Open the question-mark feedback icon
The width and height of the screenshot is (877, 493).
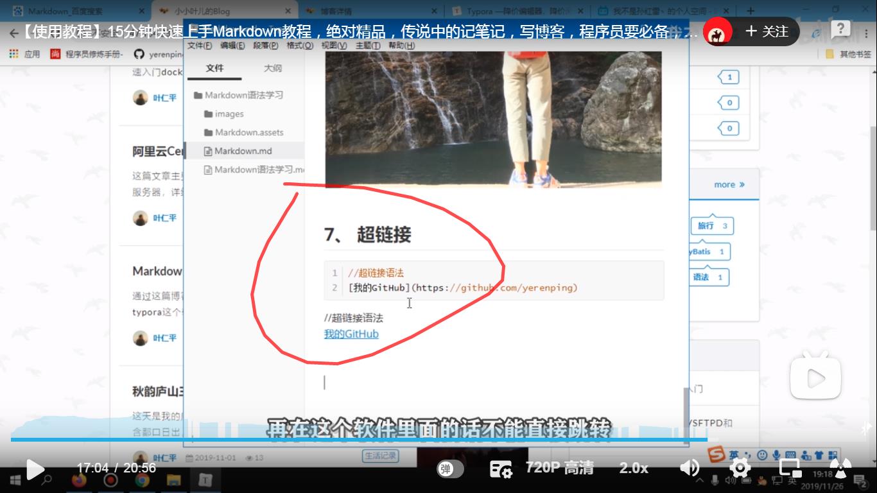[840, 30]
